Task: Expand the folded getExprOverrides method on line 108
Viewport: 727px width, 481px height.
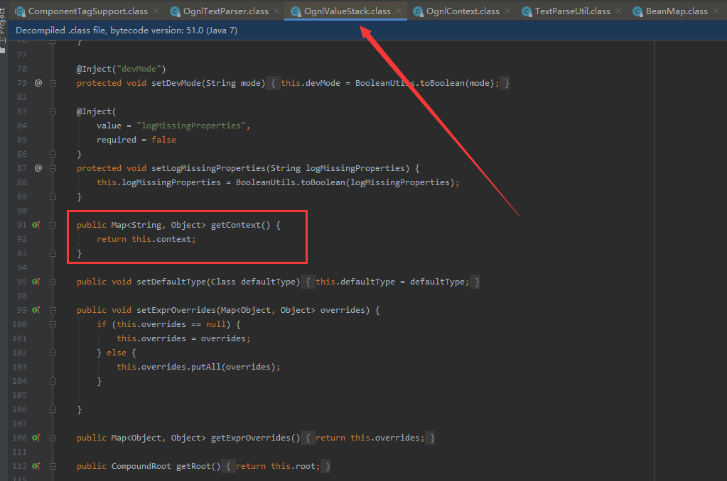Action: (53, 438)
